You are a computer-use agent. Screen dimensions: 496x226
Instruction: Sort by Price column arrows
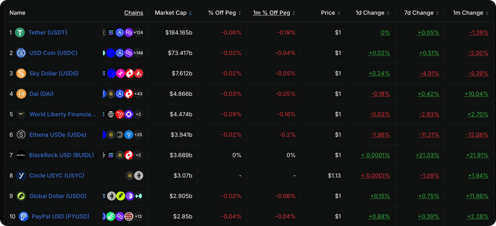[339, 13]
